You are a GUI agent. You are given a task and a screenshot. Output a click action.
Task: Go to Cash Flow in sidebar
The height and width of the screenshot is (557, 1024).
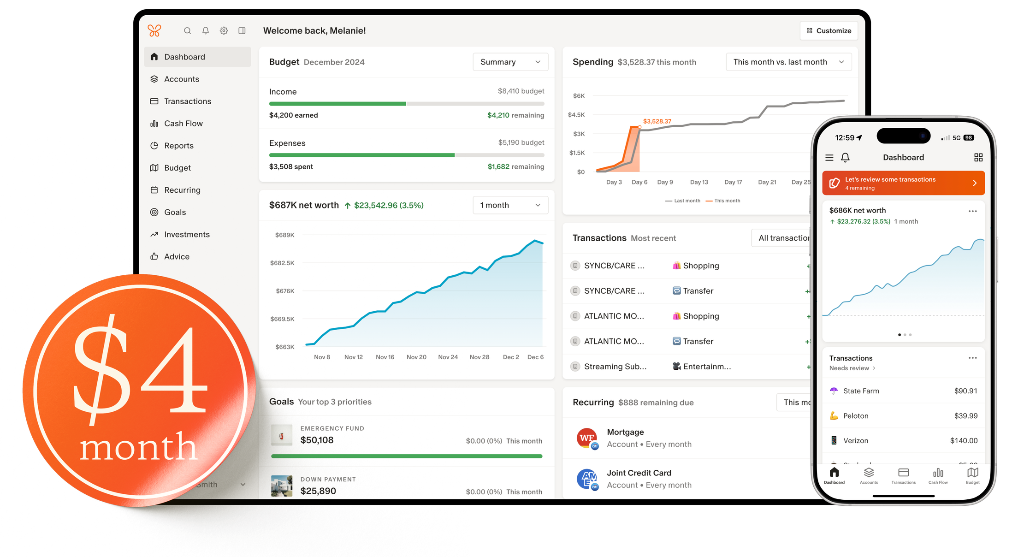coord(183,124)
